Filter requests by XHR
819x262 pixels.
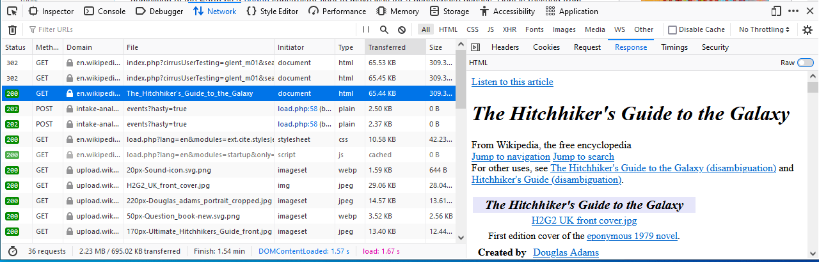pyautogui.click(x=509, y=29)
